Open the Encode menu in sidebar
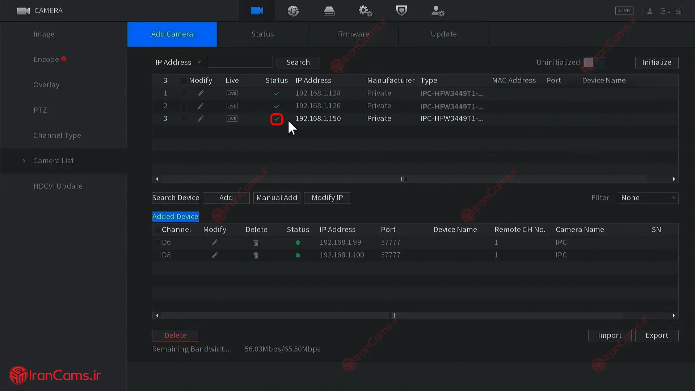Viewport: 695px width, 391px height. (x=46, y=59)
